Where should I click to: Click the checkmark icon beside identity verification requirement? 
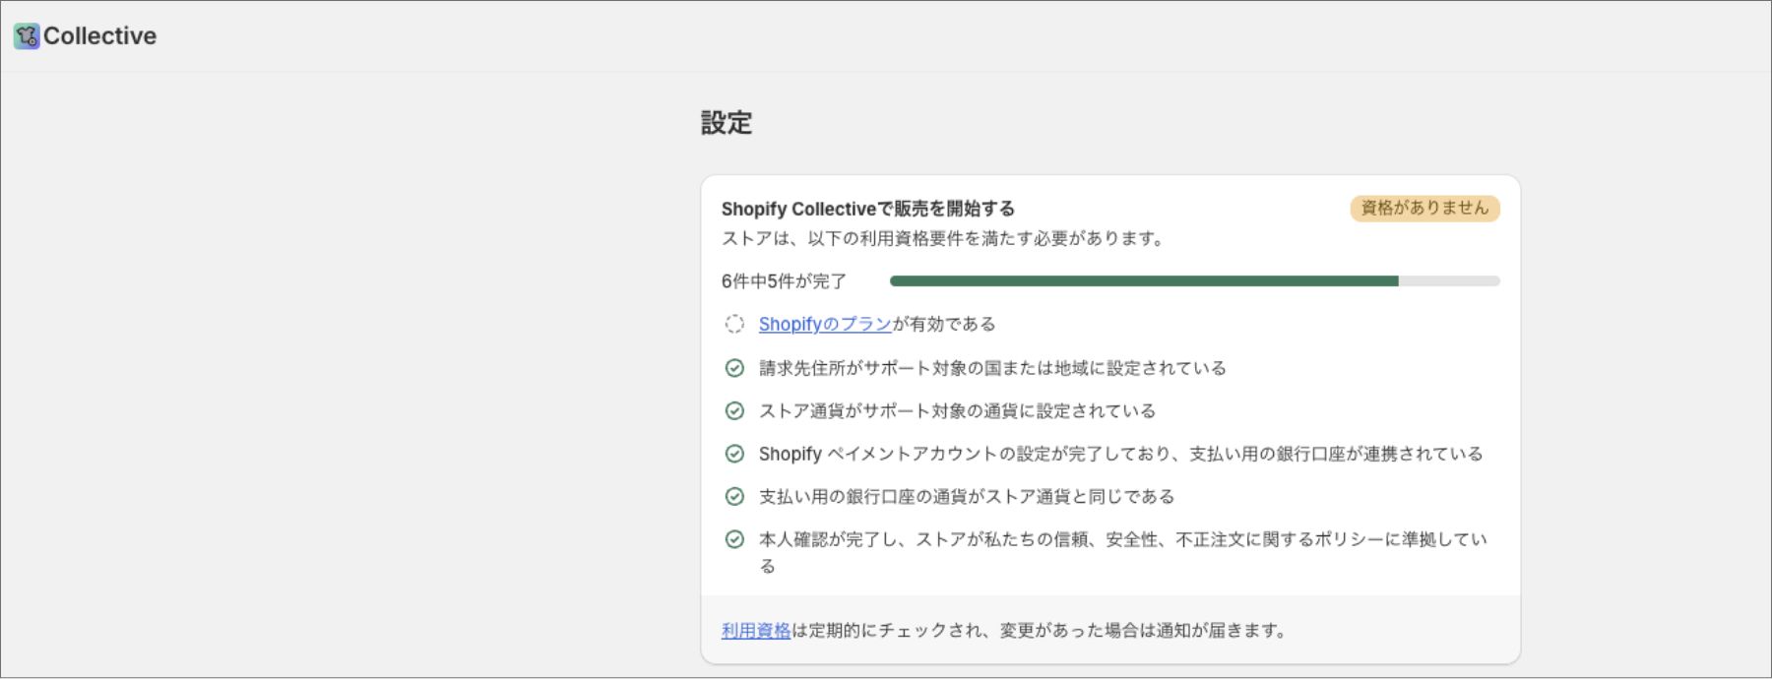tap(734, 539)
